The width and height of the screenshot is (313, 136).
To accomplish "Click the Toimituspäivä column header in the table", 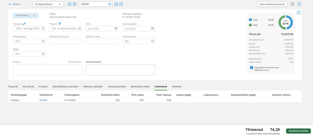I will (x=72, y=95).
